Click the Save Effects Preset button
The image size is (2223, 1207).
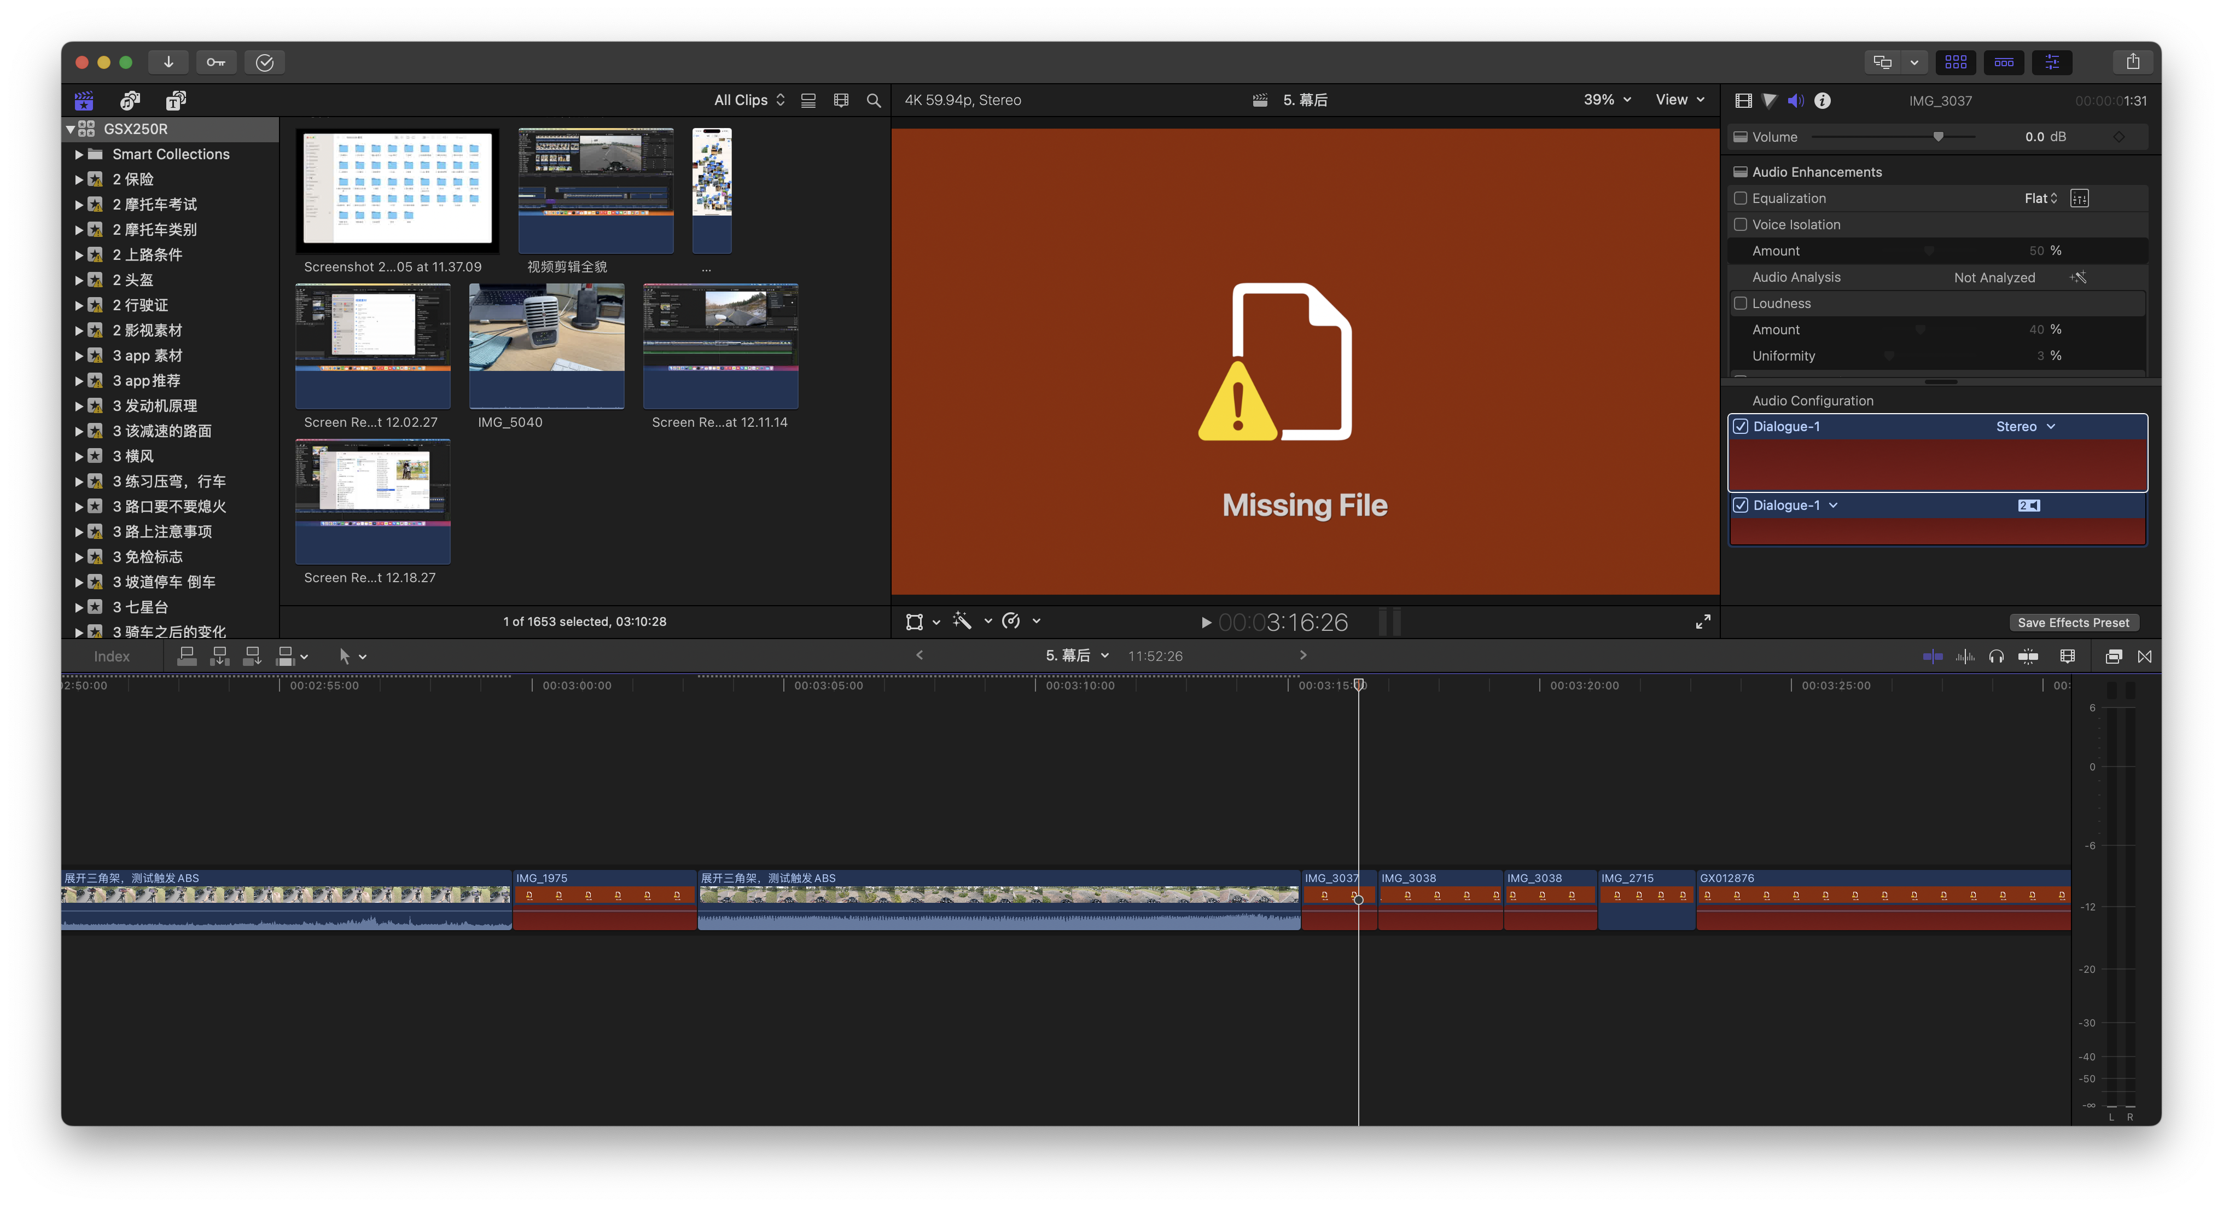(x=2073, y=623)
